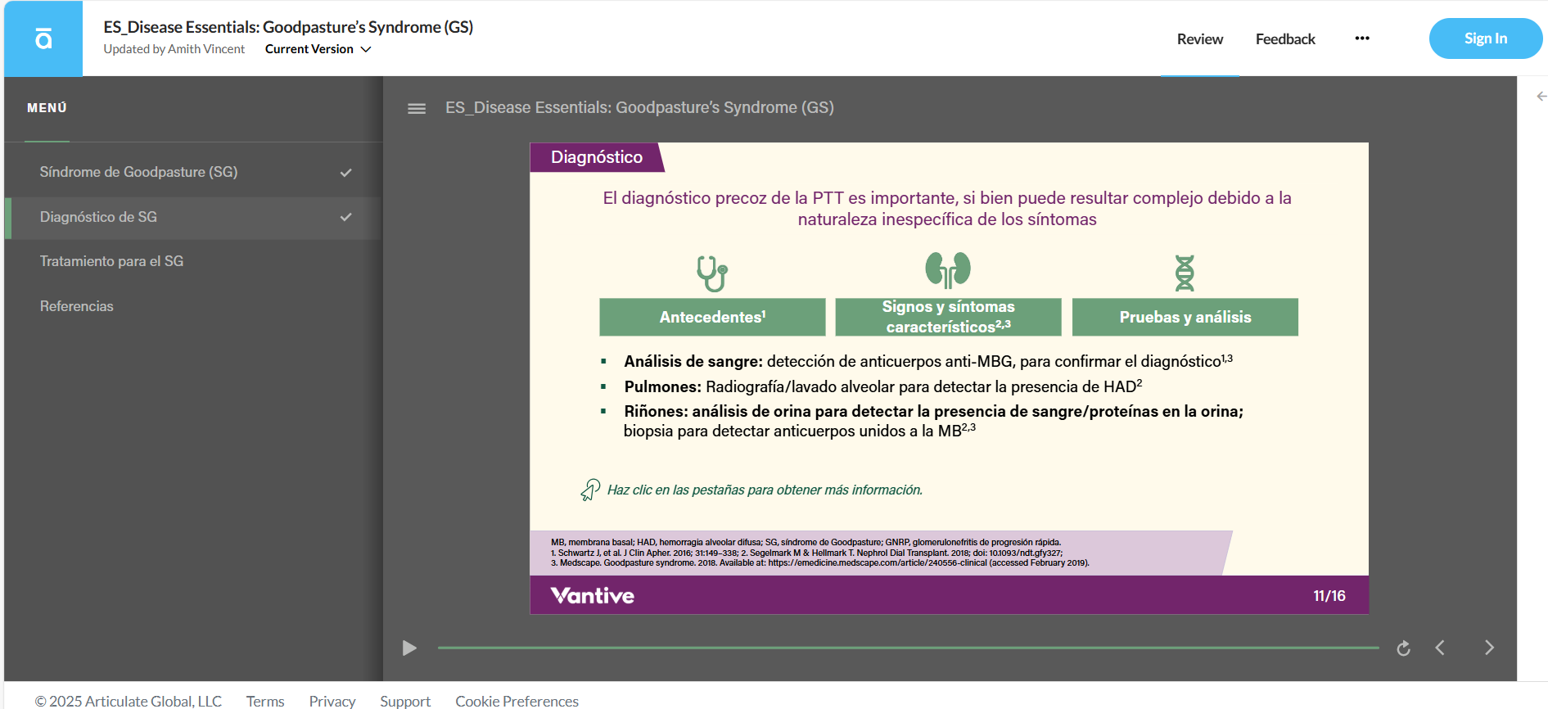Image resolution: width=1548 pixels, height=709 pixels.
Task: Open the Pruebas y análisis tab
Action: 1185,317
